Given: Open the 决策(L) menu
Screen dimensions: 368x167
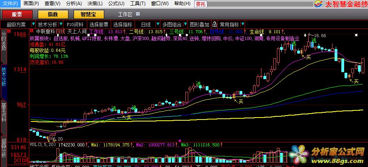Looking at the screenshot, I should pos(95,4).
